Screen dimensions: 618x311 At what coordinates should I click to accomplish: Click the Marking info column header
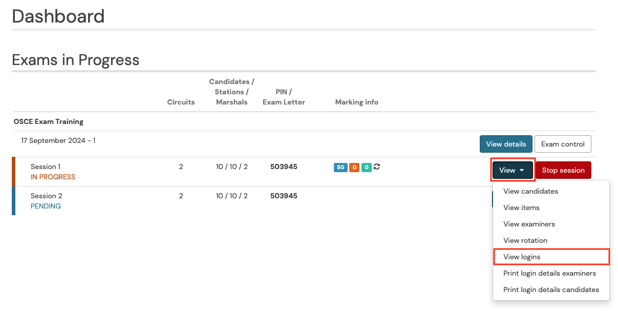[x=357, y=102]
